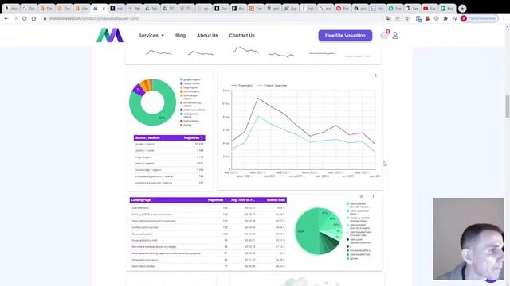Toggle Organic Searches series in legend

(x=272, y=86)
